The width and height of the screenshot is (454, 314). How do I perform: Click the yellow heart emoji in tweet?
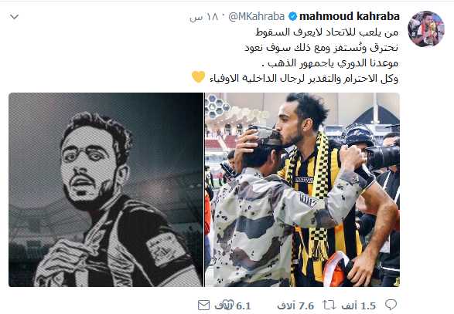(x=198, y=77)
